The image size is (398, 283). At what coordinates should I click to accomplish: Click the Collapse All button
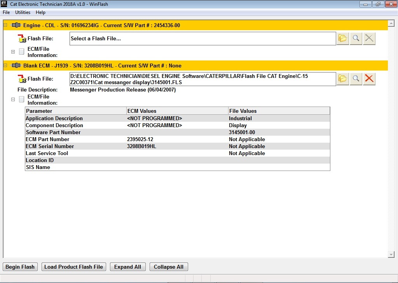tap(169, 267)
